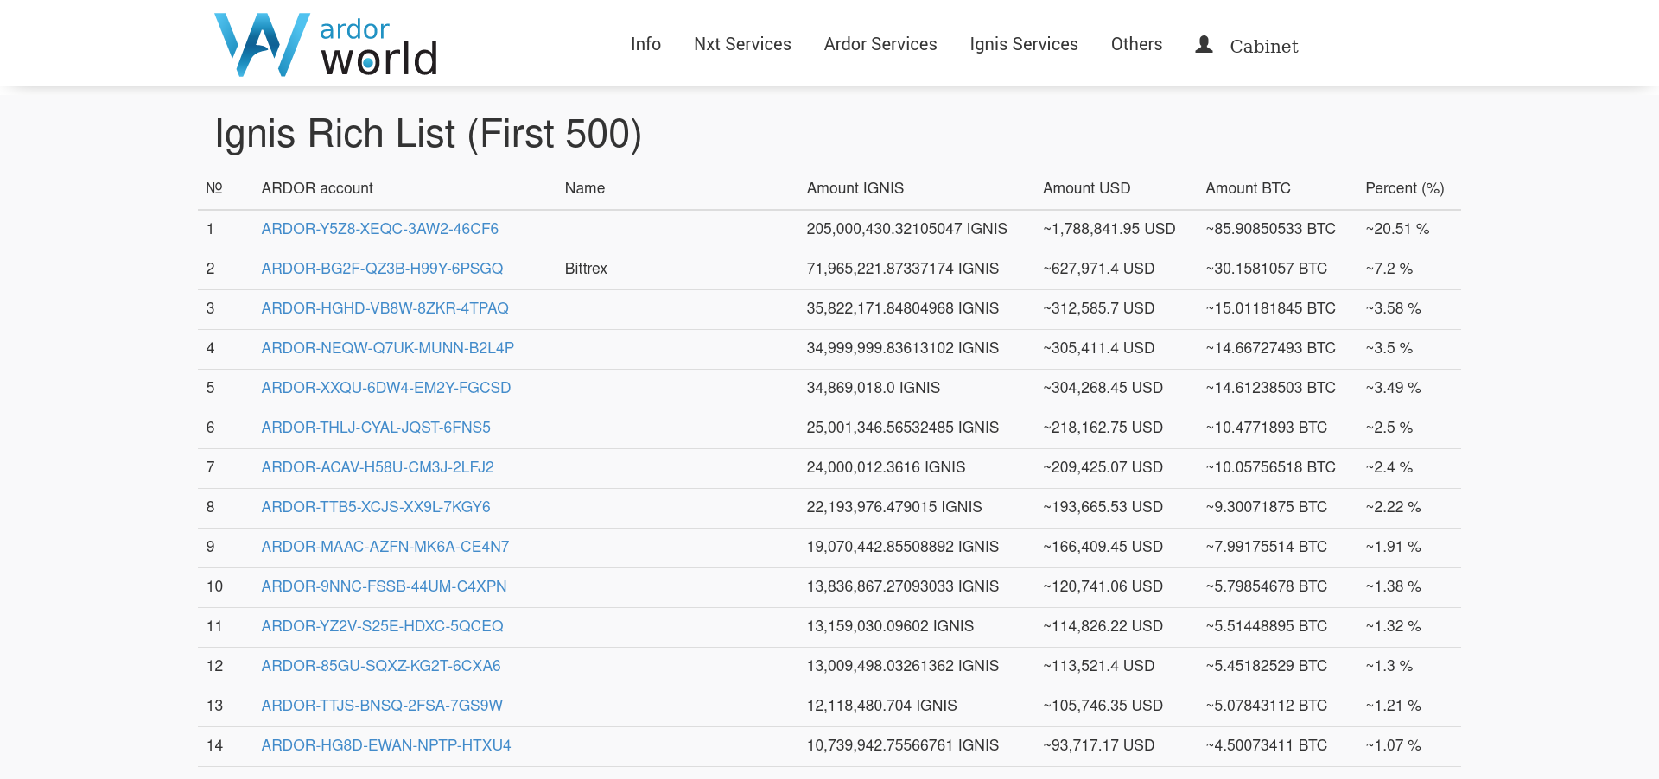
Task: Click the ~9.30071875 BTC value
Action: (1266, 507)
